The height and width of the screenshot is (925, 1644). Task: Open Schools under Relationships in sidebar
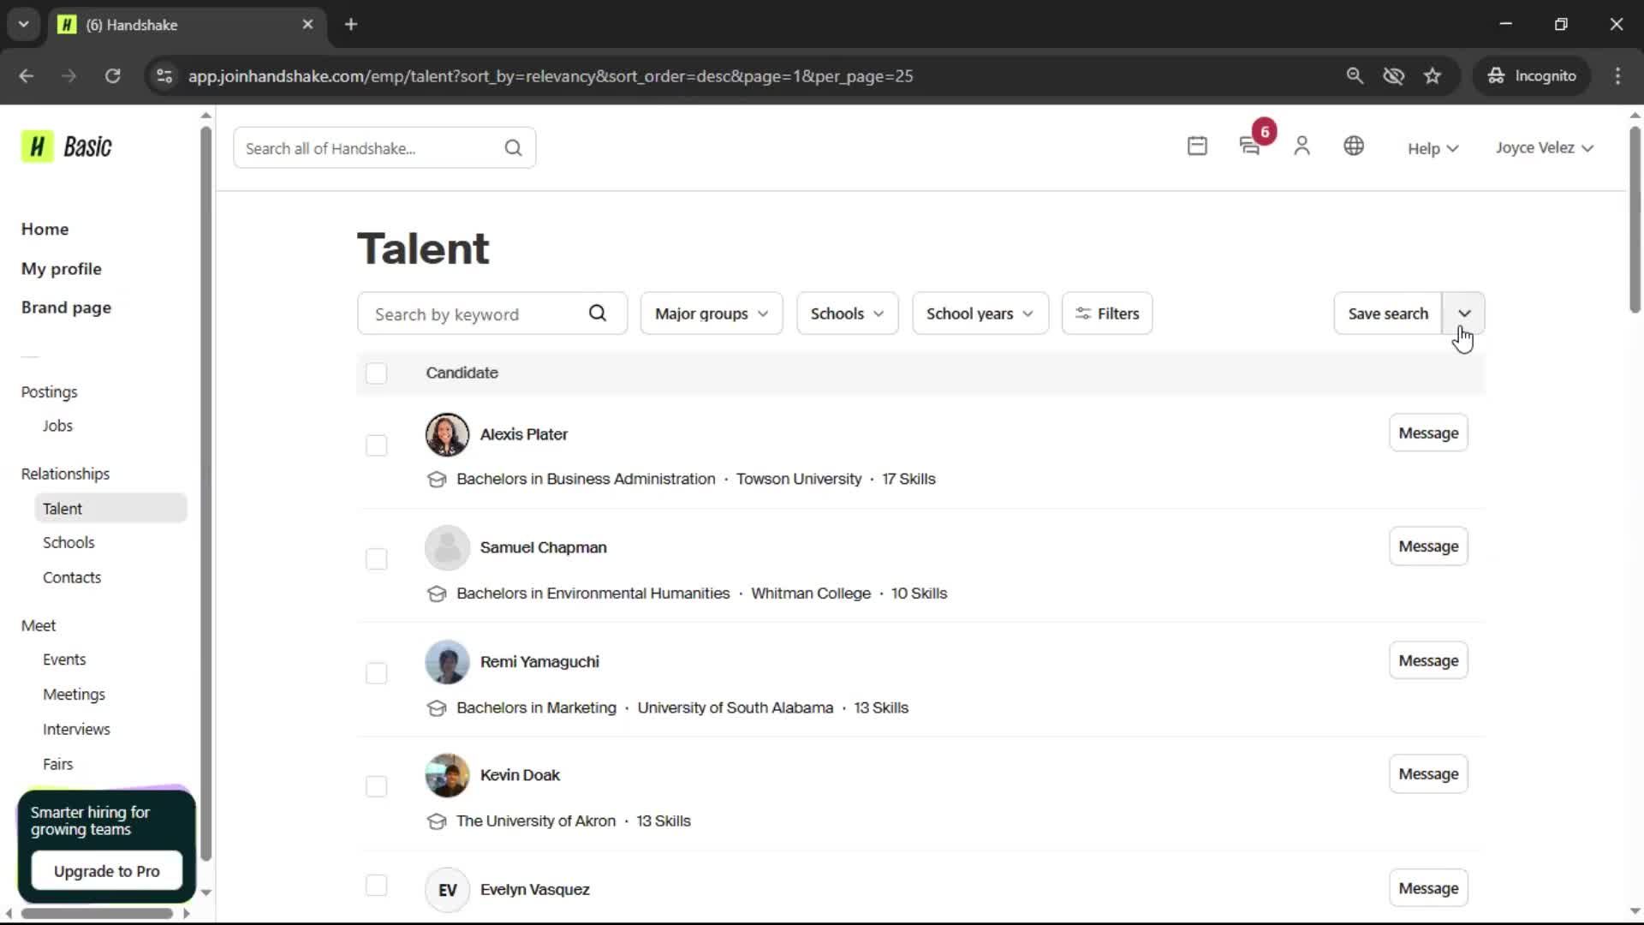coord(68,542)
